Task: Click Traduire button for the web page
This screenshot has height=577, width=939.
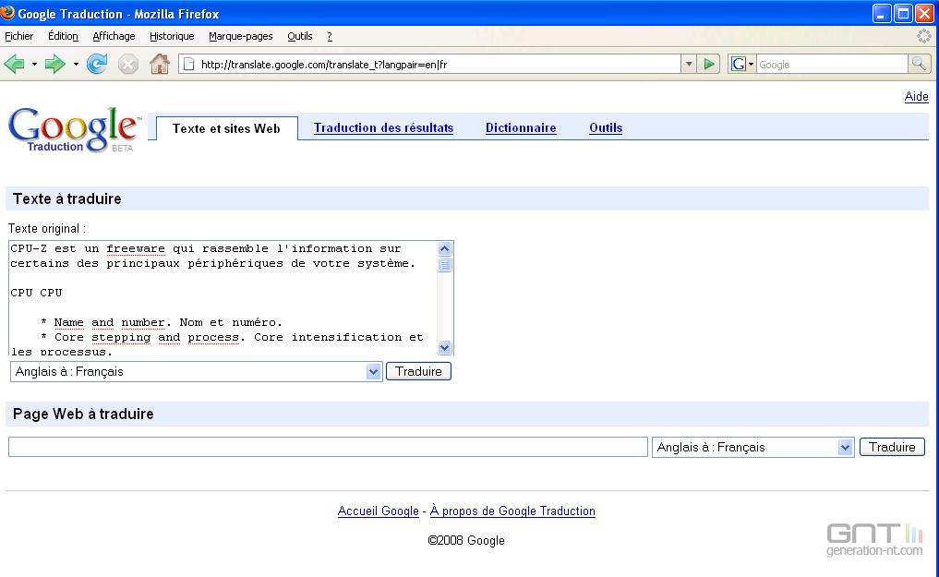Action: pos(892,447)
